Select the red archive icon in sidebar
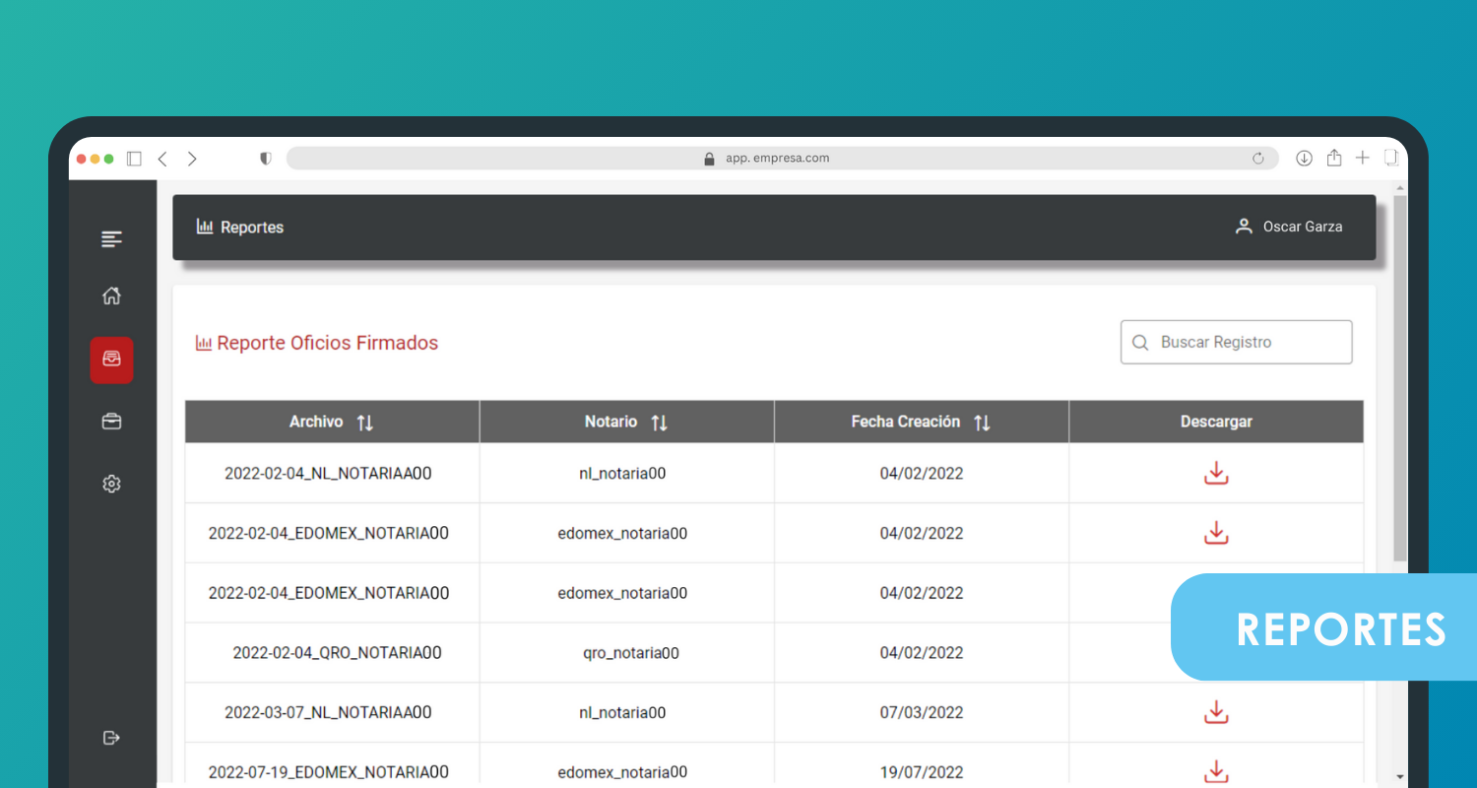The height and width of the screenshot is (788, 1477). coord(111,360)
